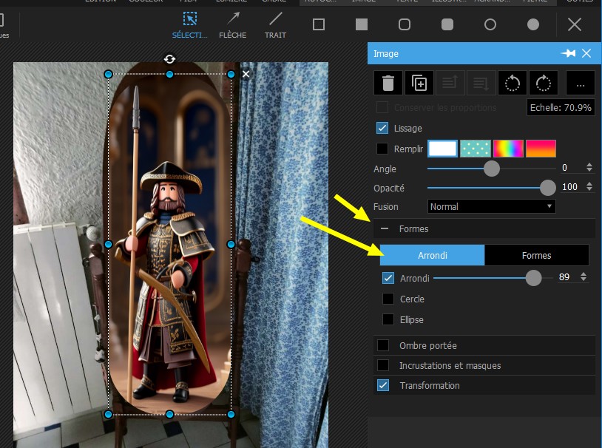602x448 pixels.
Task: Switch to the Arrondi tab
Action: (433, 255)
